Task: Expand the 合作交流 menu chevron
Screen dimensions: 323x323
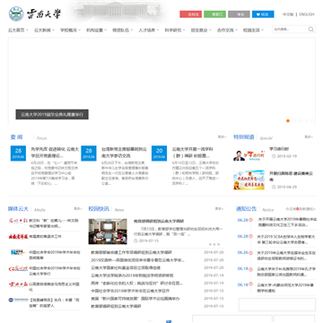Action: 236,30
